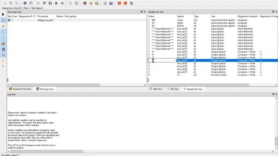Switch to the Calls View tab
This screenshot has height=156, width=278.
pyautogui.click(x=156, y=89)
